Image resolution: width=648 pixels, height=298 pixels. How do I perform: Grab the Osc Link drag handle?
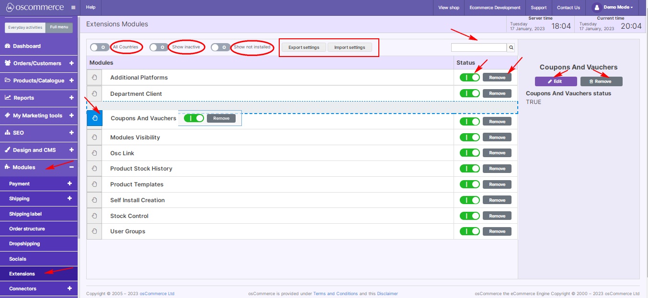click(94, 153)
